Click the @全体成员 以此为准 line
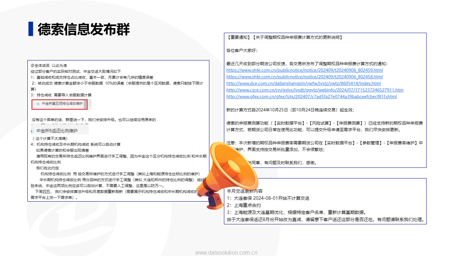 [x=49, y=65]
